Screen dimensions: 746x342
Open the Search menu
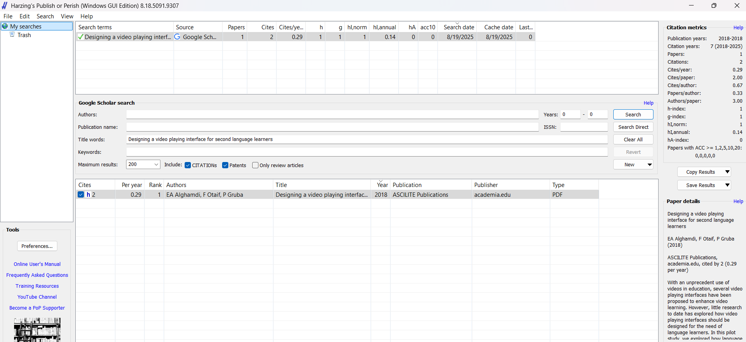[45, 16]
